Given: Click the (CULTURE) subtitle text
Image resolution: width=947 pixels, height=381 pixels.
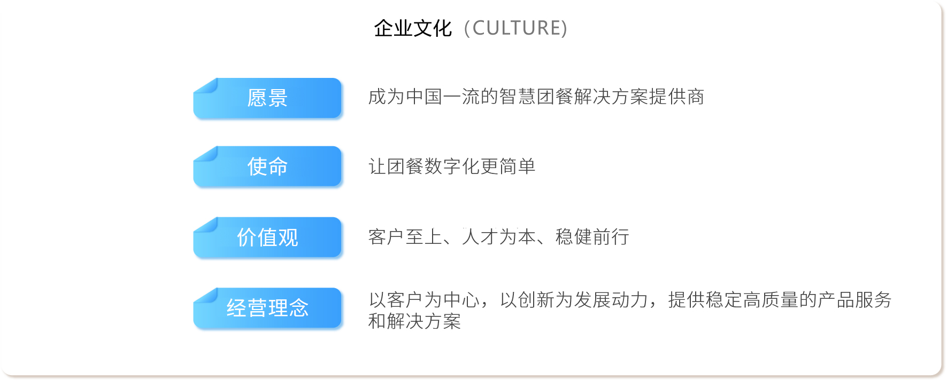Looking at the screenshot, I should point(515,28).
